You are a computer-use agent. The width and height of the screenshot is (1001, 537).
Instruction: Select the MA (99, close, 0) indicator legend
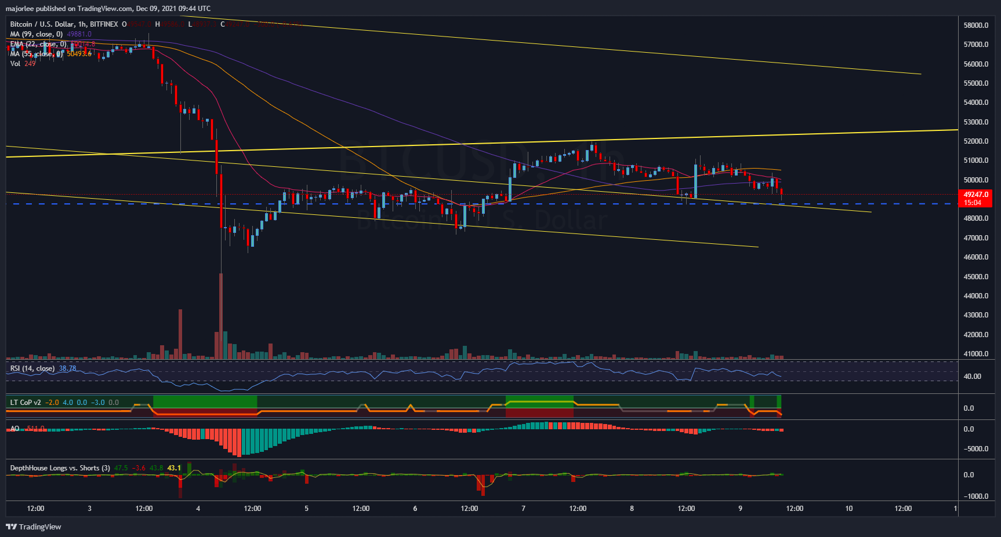tap(37, 34)
